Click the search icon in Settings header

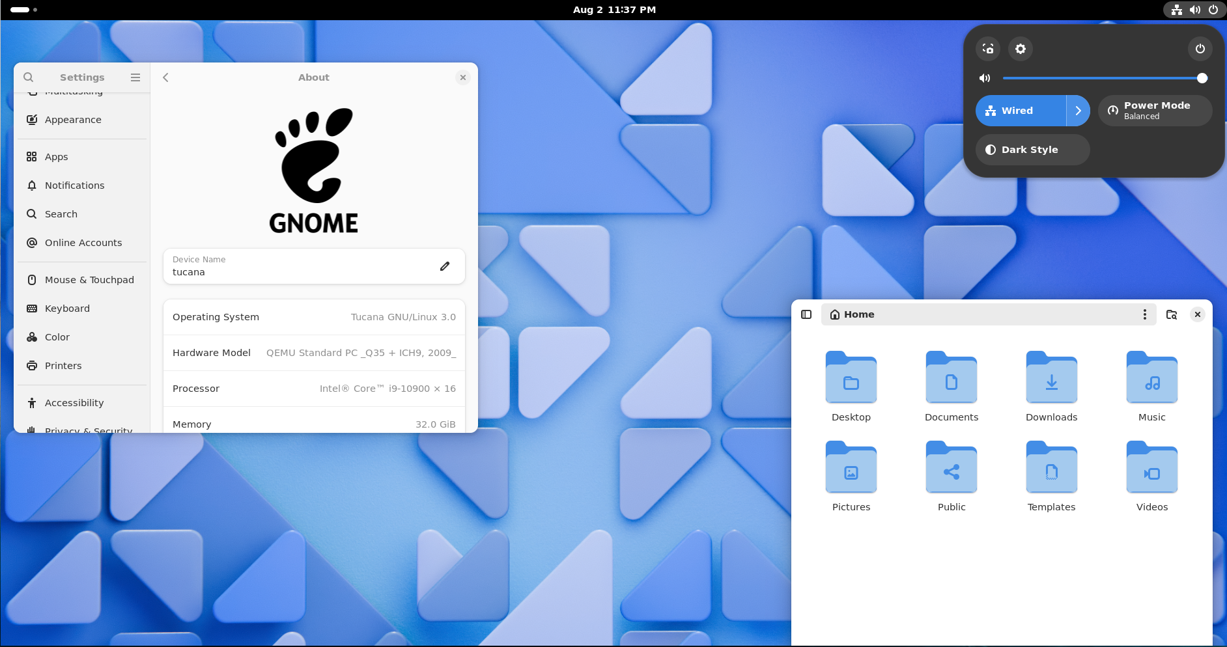click(29, 77)
